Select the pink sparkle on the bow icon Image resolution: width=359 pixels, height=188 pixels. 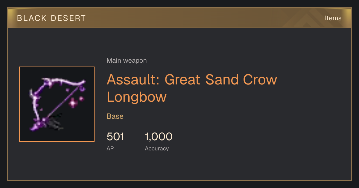coord(73,103)
